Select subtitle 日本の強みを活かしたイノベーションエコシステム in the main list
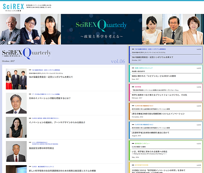204x173 pixels. (x=46, y=73)
